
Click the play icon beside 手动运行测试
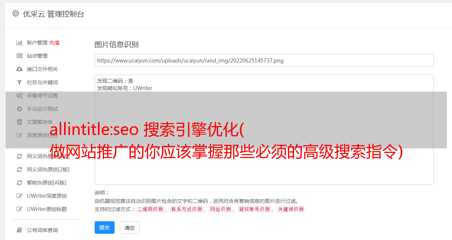point(20,109)
